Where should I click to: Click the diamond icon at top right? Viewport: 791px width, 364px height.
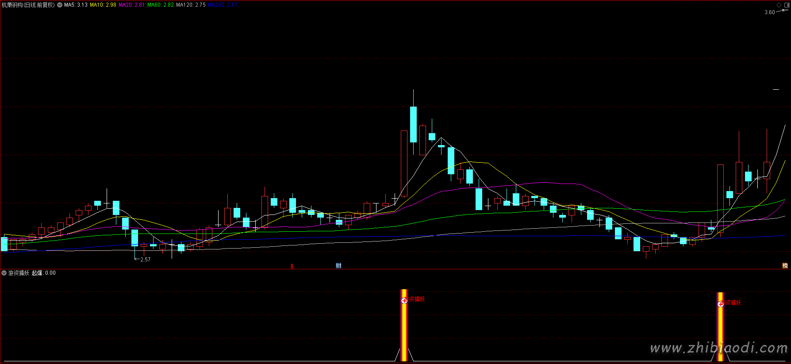779,5
